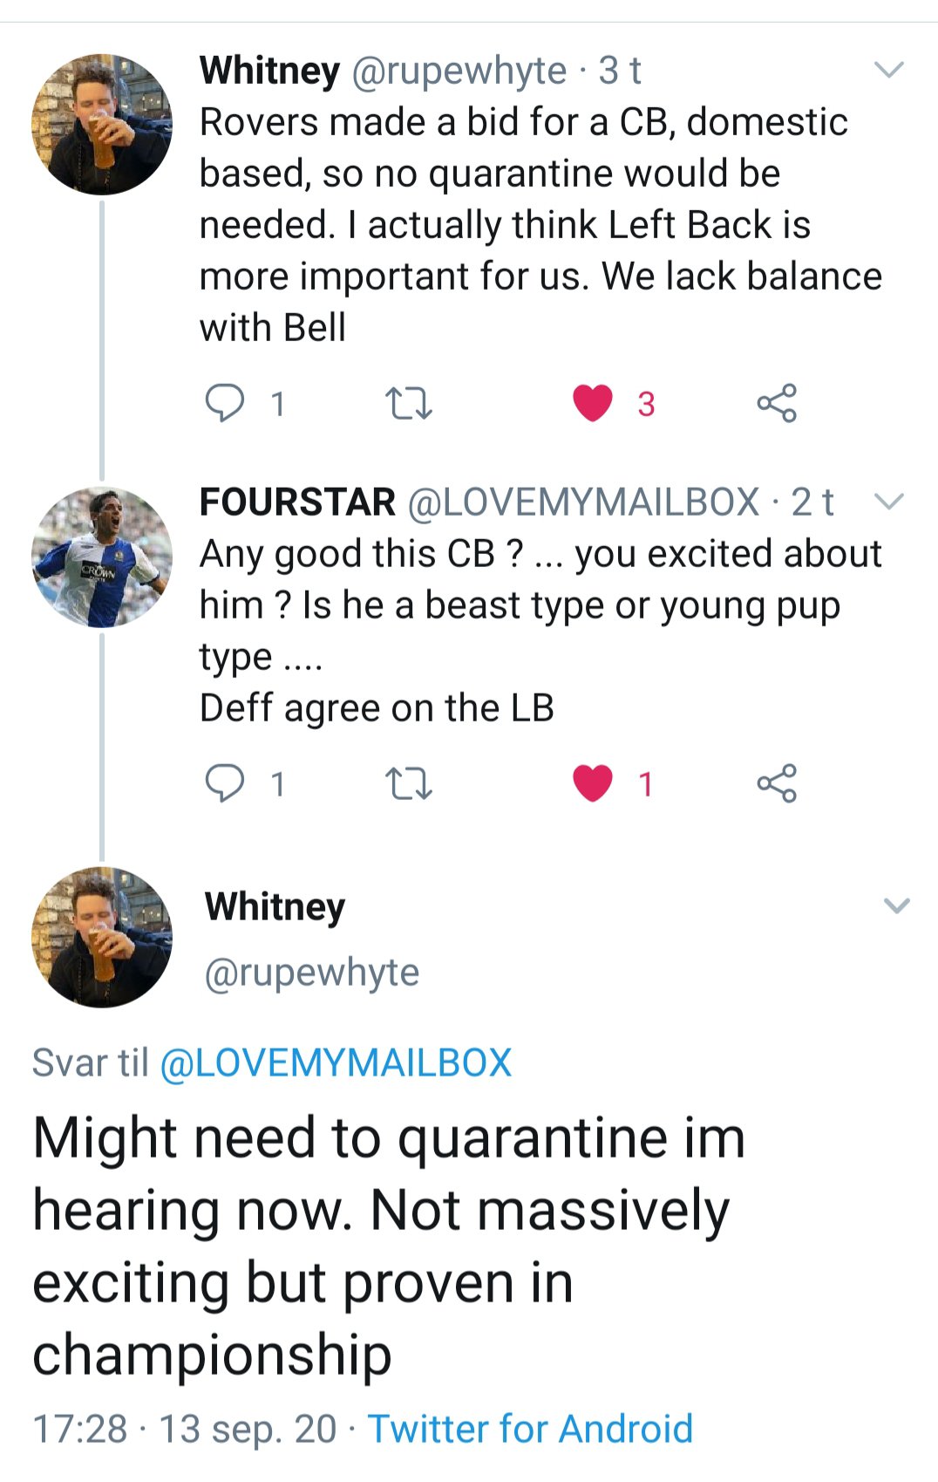Open FOURSTAR's profile avatar

coord(102,557)
